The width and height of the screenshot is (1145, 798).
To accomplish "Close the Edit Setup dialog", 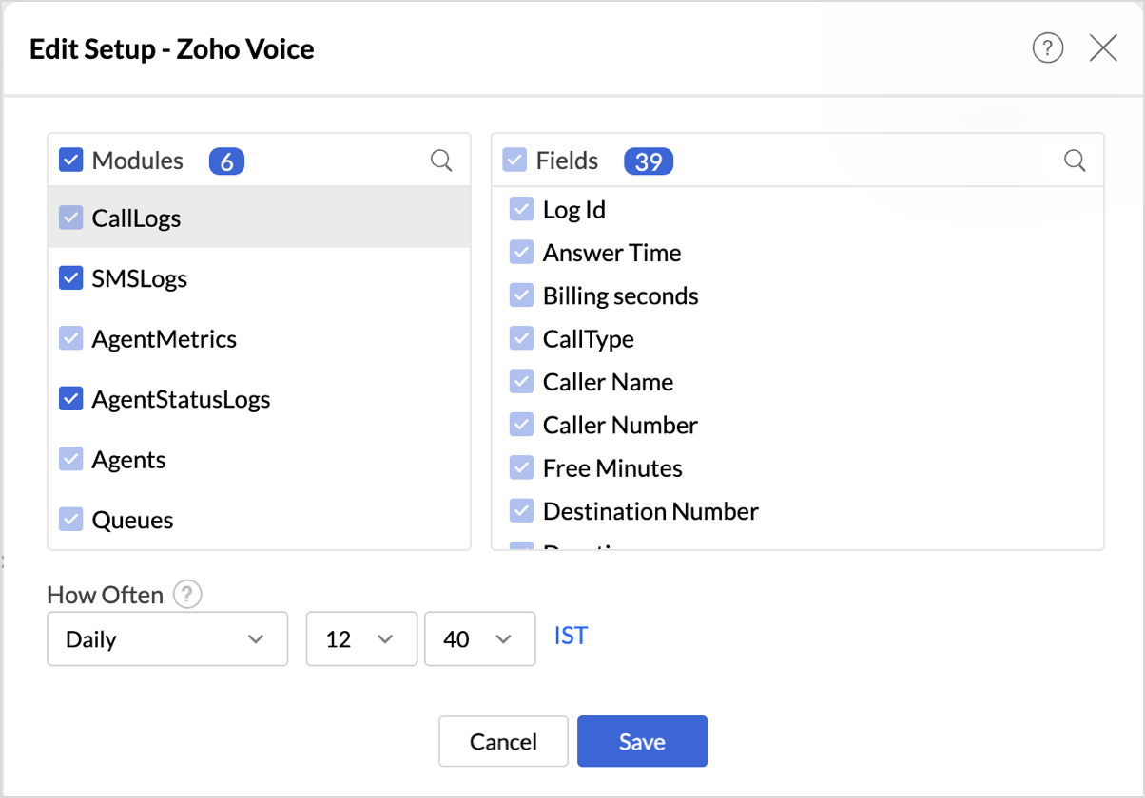I will [1103, 48].
